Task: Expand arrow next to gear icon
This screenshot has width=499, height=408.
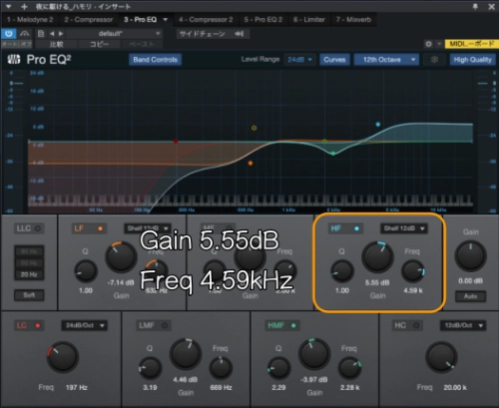Action: 439,44
